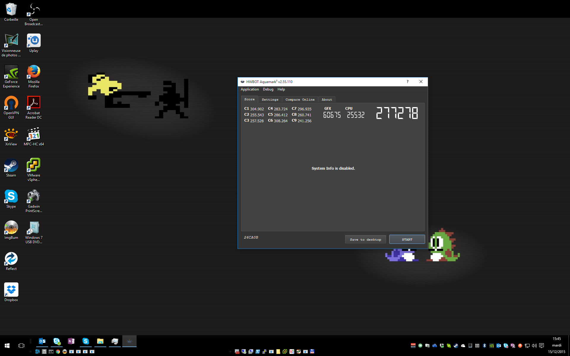Click the 26CA0B checksum text
Viewport: 570px width, 356px height.
pyautogui.click(x=251, y=237)
